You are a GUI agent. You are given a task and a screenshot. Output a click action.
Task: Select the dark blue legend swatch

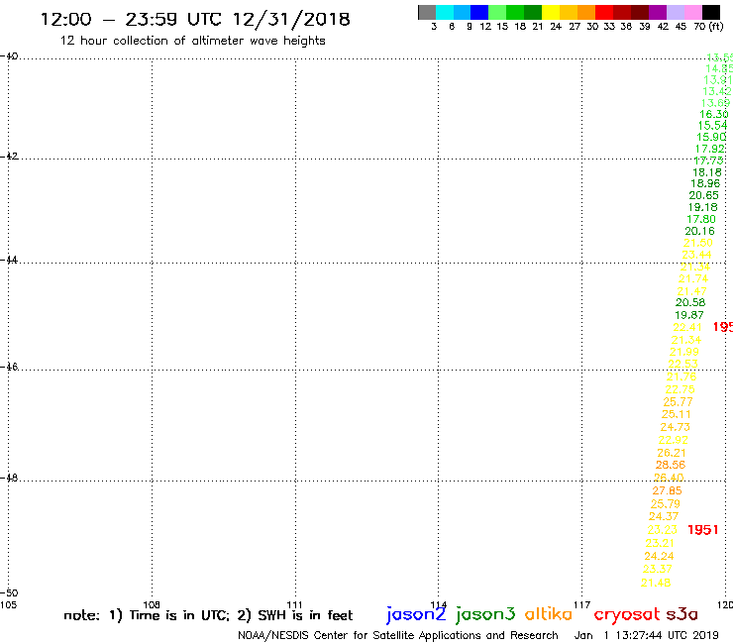coord(479,12)
